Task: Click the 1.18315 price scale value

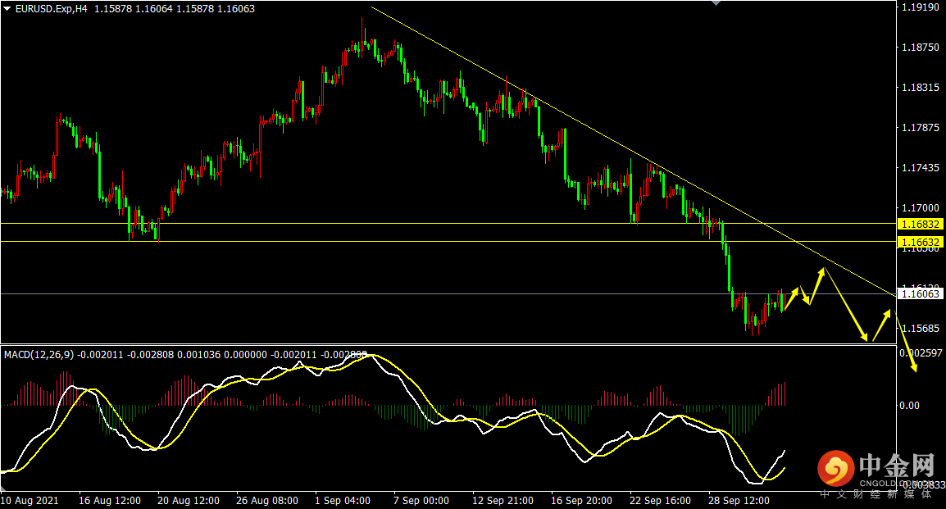Action: pos(920,88)
